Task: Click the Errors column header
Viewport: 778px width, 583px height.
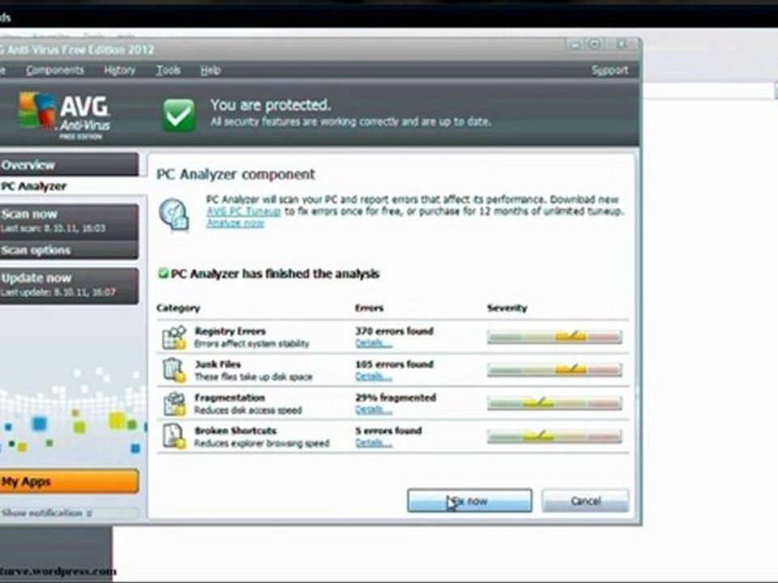Action: pos(370,308)
